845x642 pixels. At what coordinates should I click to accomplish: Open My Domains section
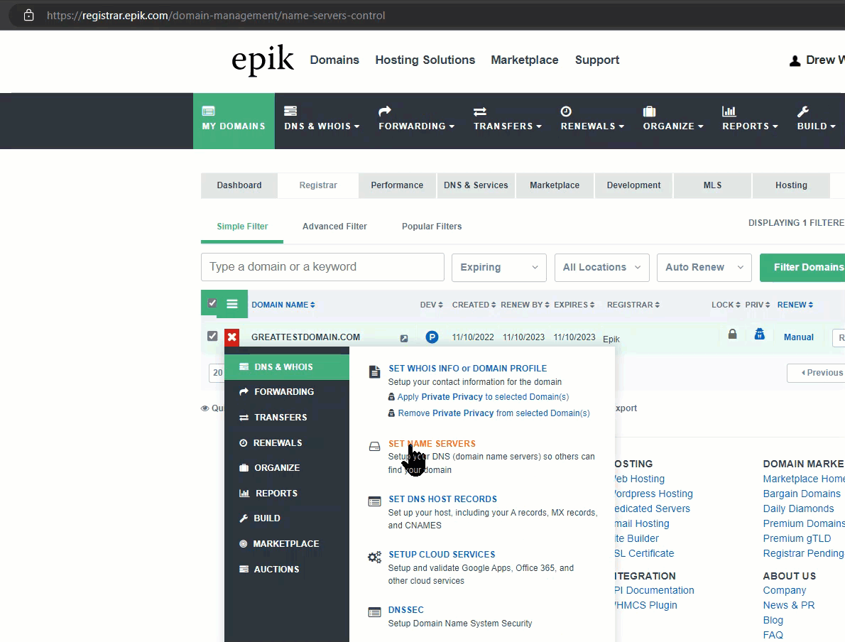pos(234,121)
